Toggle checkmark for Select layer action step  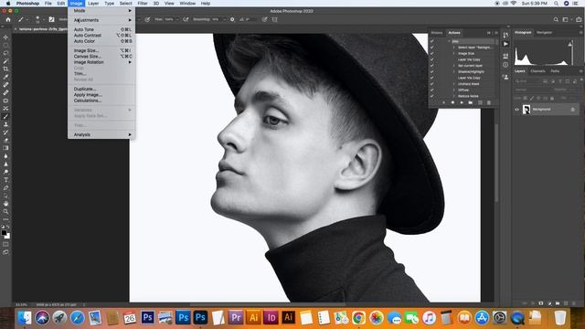point(432,48)
